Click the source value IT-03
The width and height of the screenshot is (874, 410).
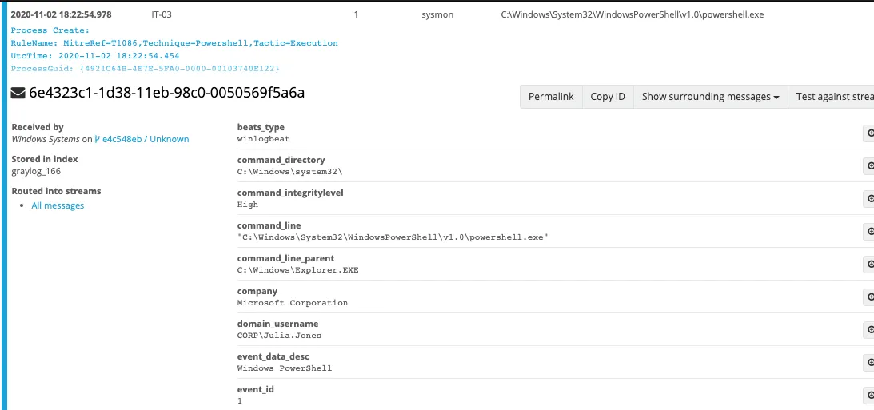pyautogui.click(x=162, y=15)
